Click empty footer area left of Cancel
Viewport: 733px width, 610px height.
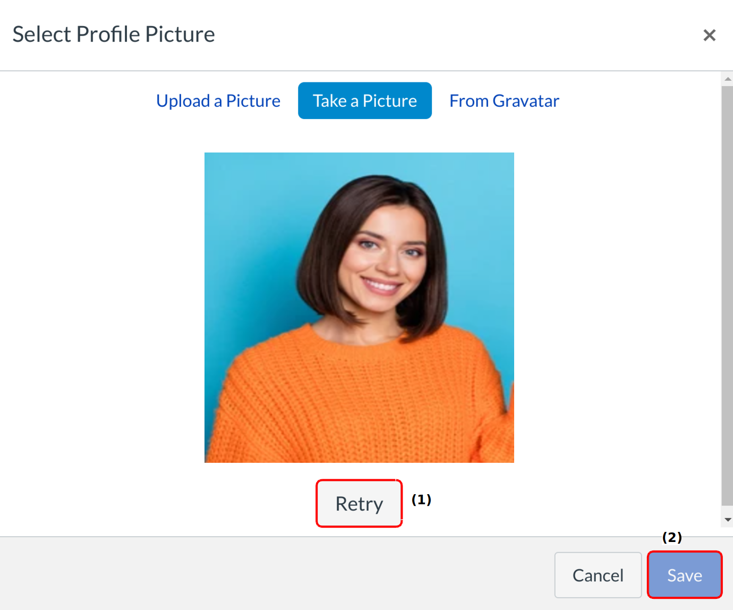(266, 574)
